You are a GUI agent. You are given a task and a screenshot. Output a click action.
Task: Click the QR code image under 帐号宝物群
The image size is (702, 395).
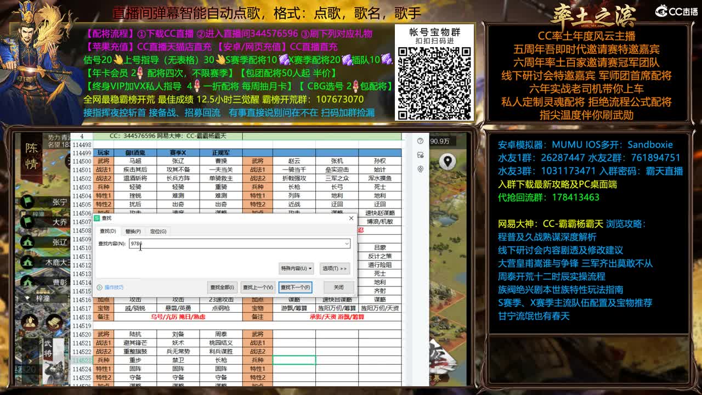434,82
